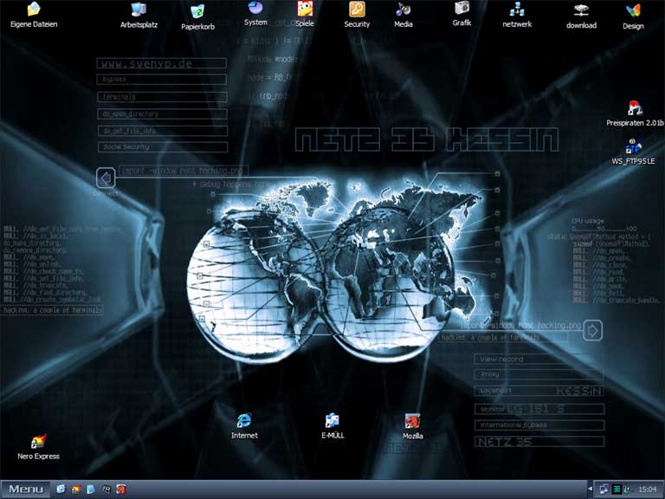Open the Design desktop icon
The image size is (665, 499).
click(633, 16)
